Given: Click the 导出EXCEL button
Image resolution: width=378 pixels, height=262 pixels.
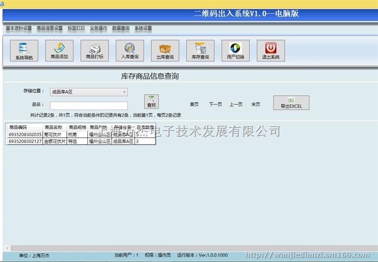Looking at the screenshot, I should pos(291,103).
